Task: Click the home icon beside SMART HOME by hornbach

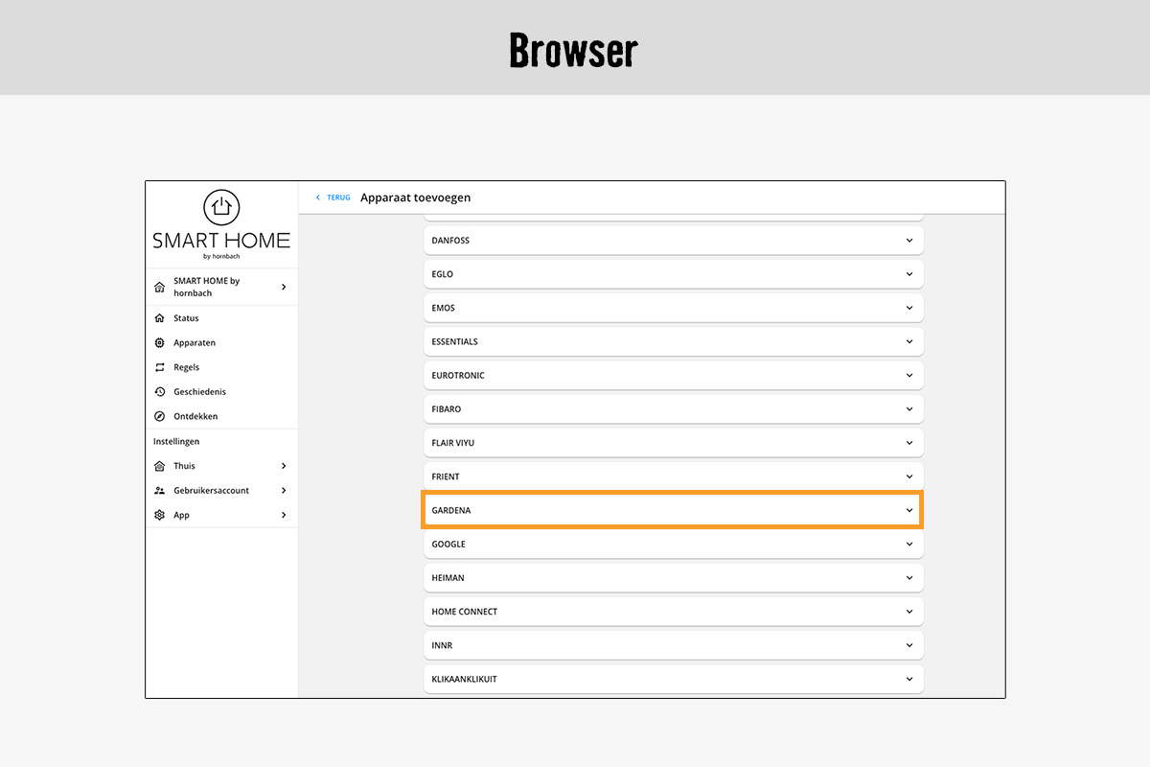Action: point(160,287)
